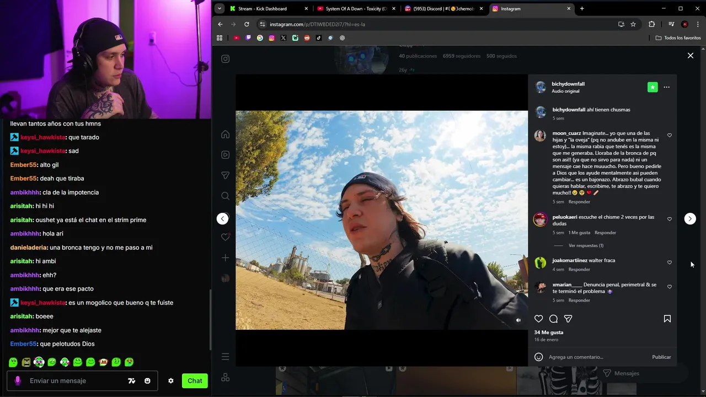Reply to joakomartiinez's comment
Viewport: 706px width, 397px height.
pyautogui.click(x=579, y=270)
